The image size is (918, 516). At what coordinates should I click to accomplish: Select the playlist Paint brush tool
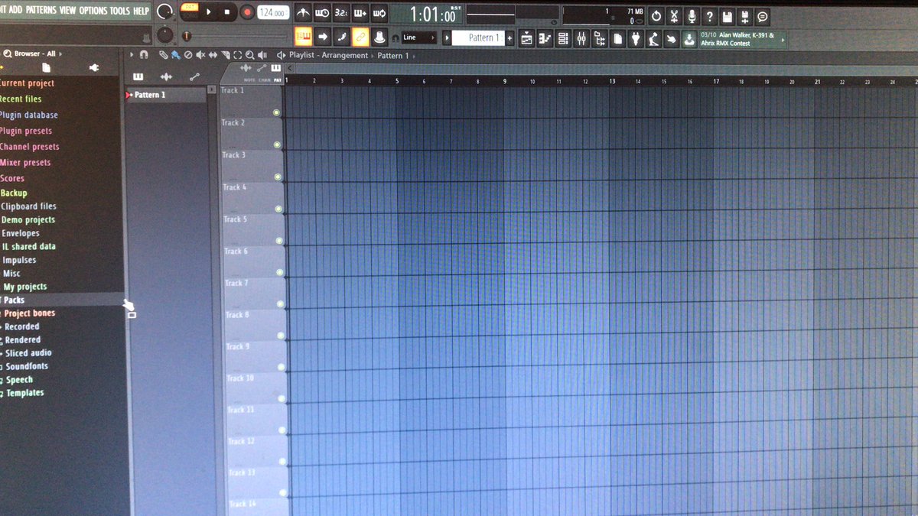[176, 55]
